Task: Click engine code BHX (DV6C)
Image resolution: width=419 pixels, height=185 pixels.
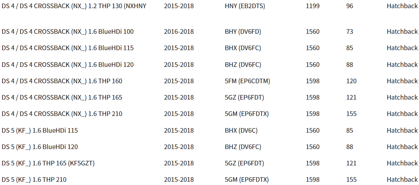Action: 241,130
